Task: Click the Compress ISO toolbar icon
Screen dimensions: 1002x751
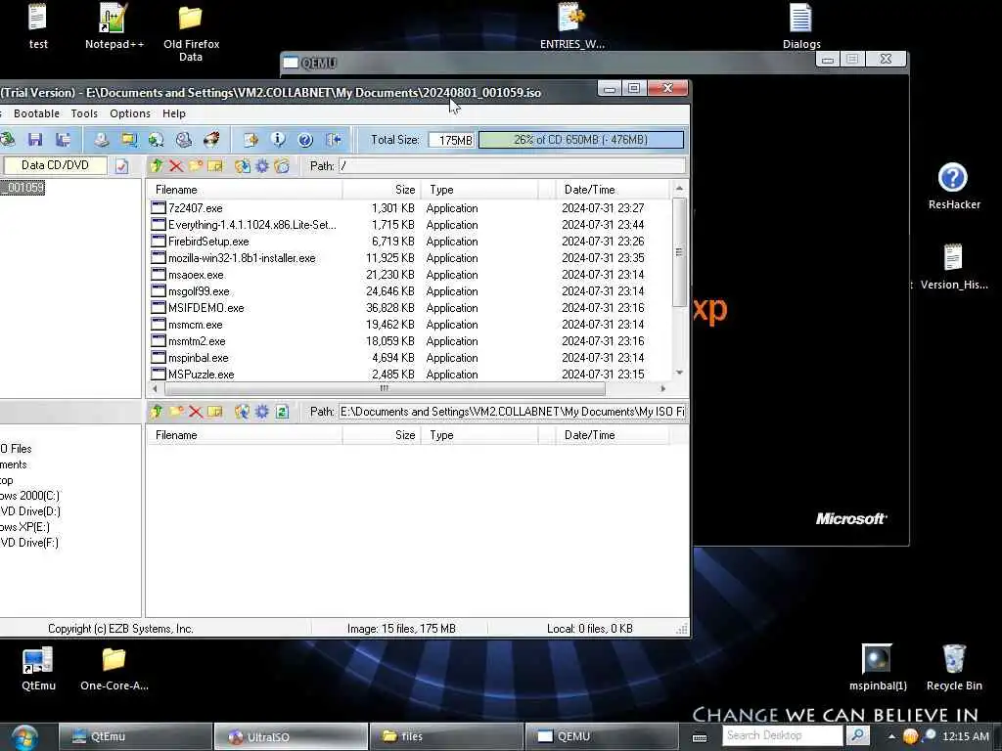Action: click(128, 139)
